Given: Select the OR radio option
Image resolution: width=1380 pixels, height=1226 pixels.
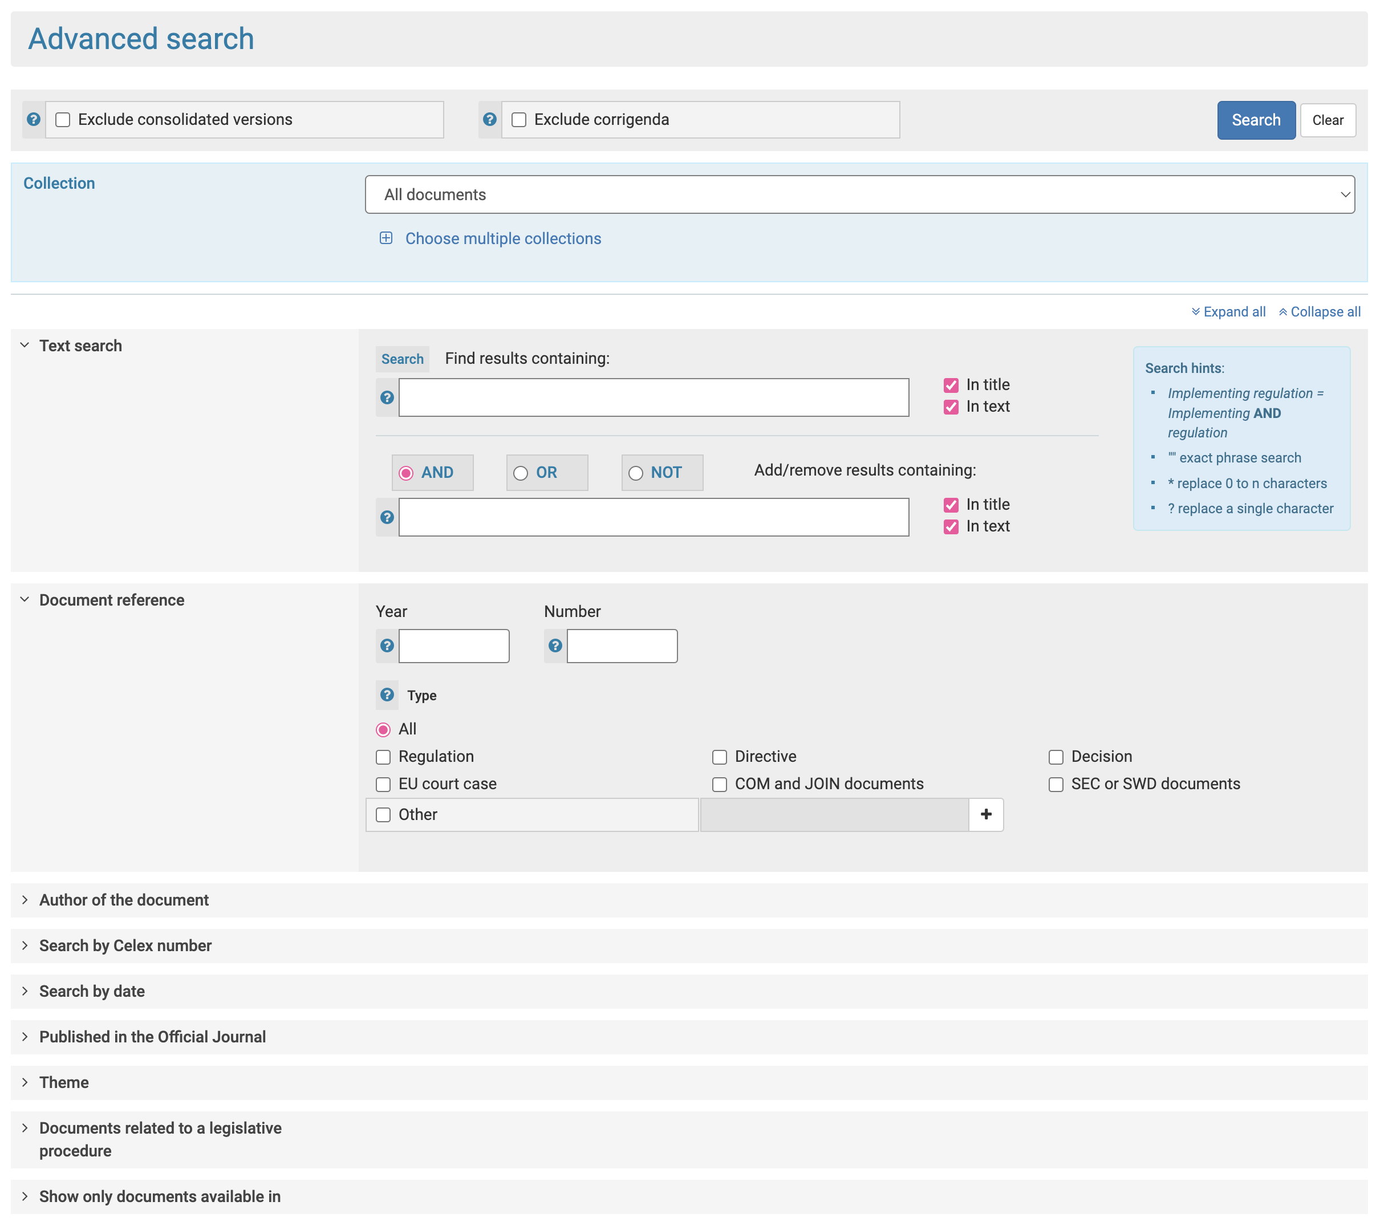Looking at the screenshot, I should pyautogui.click(x=521, y=473).
